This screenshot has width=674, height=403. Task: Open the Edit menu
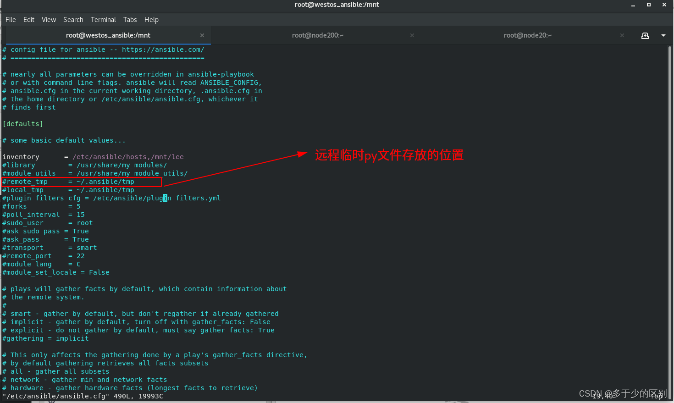(29, 20)
